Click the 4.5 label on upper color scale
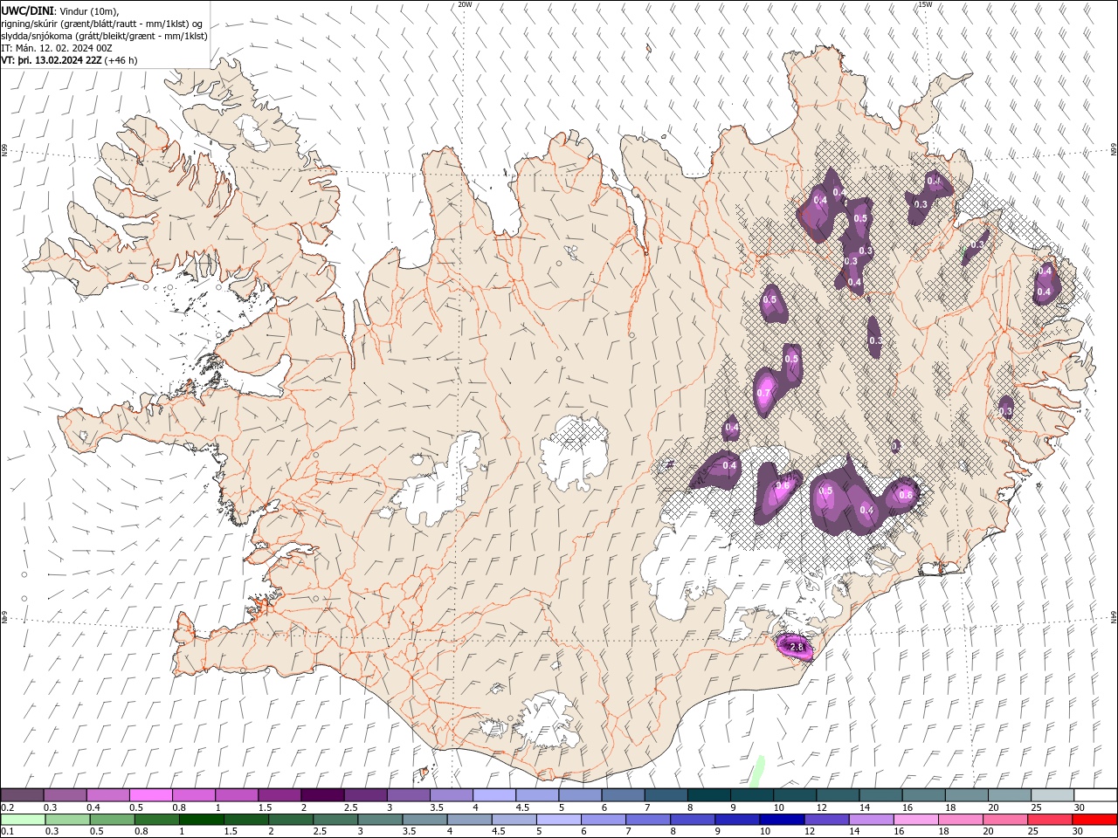Image resolution: width=1118 pixels, height=838 pixels. [x=522, y=807]
